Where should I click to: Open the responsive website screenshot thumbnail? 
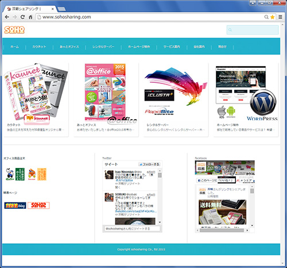point(241,85)
